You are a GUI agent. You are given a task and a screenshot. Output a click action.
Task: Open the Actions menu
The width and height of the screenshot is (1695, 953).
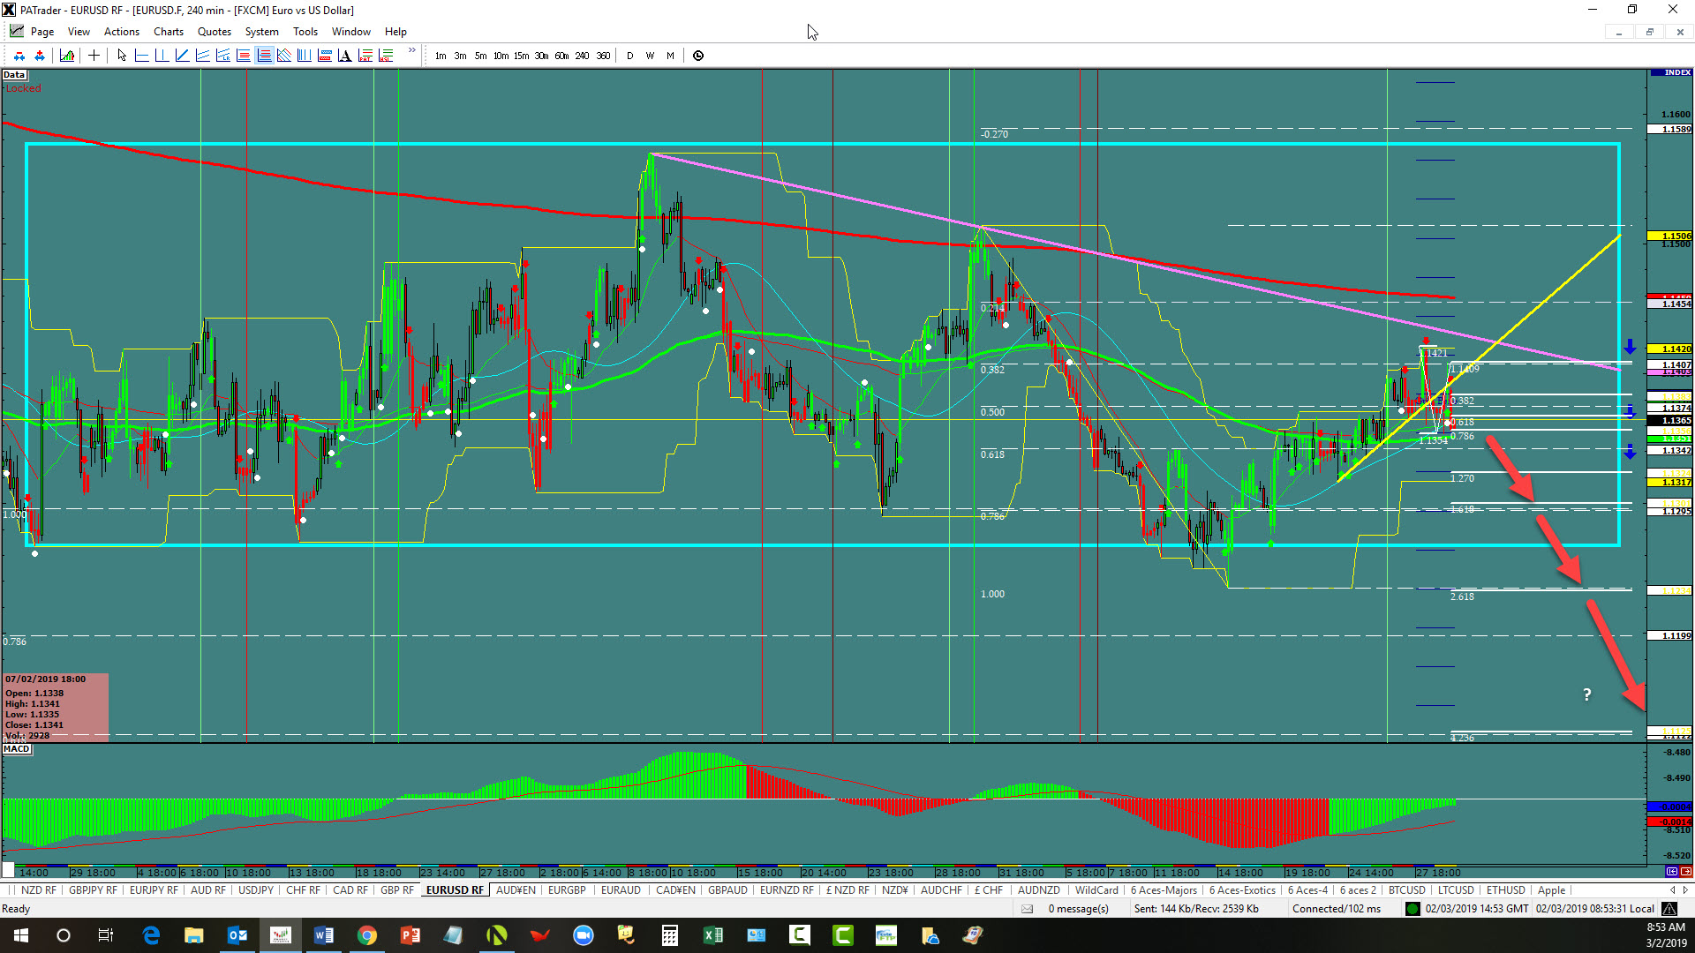[x=122, y=32]
